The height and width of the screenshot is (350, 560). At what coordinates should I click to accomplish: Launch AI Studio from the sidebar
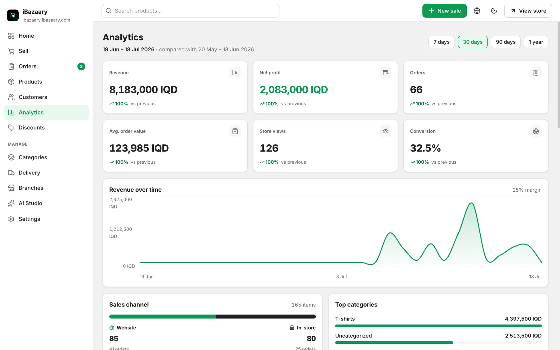46,203
